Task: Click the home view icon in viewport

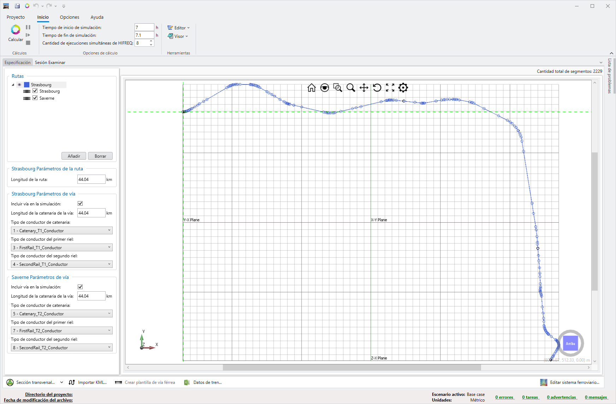Action: [x=311, y=88]
